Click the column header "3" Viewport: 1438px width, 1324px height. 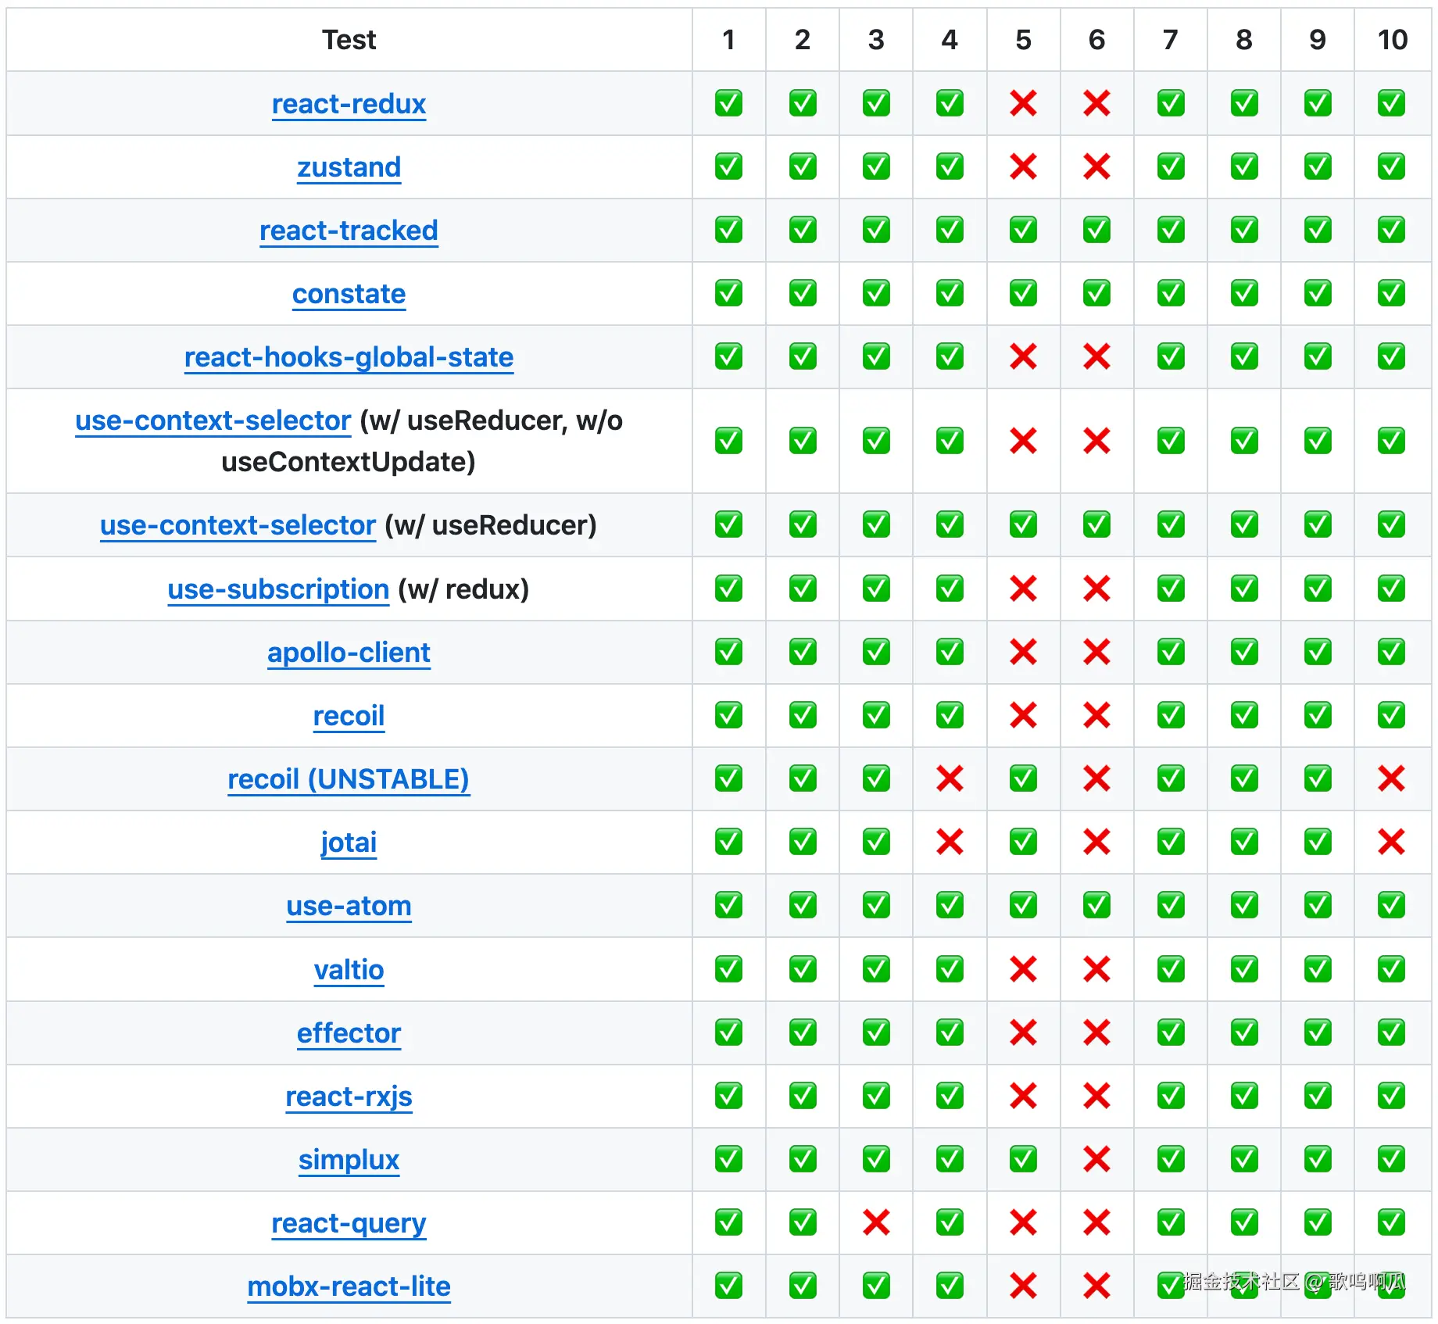click(876, 40)
